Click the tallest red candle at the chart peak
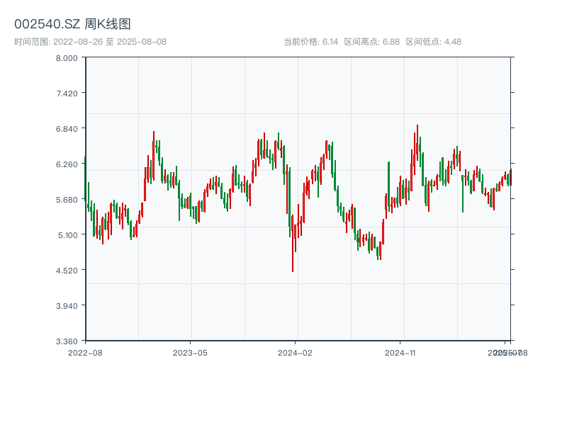Screen dimensions: 567x425 point(417,142)
